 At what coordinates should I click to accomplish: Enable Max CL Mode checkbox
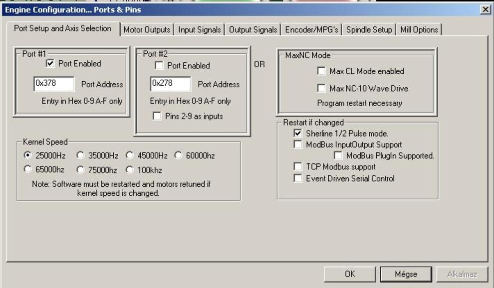(321, 71)
